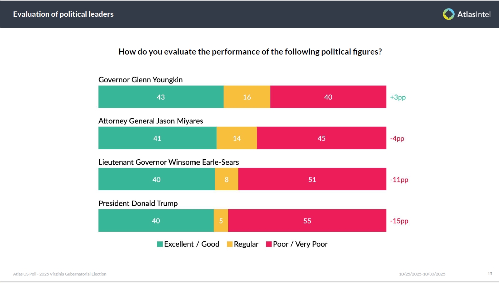499x283 pixels.
Task: Click the -15pp net rating label
Action: pos(399,221)
